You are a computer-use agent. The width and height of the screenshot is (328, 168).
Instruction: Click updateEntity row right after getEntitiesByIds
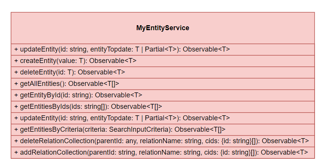click(163, 118)
